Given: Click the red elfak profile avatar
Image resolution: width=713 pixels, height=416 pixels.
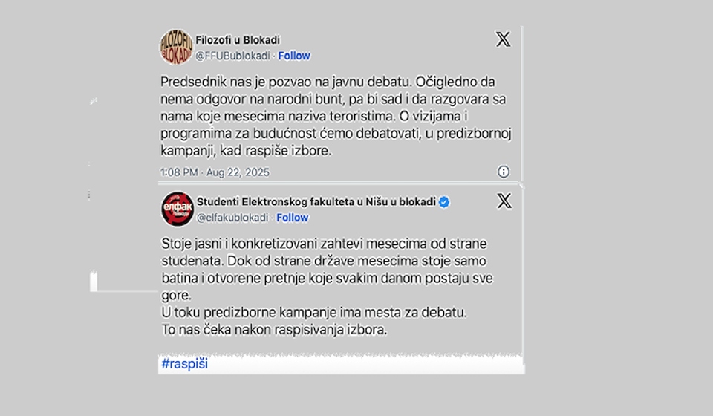Looking at the screenshot, I should [x=178, y=209].
